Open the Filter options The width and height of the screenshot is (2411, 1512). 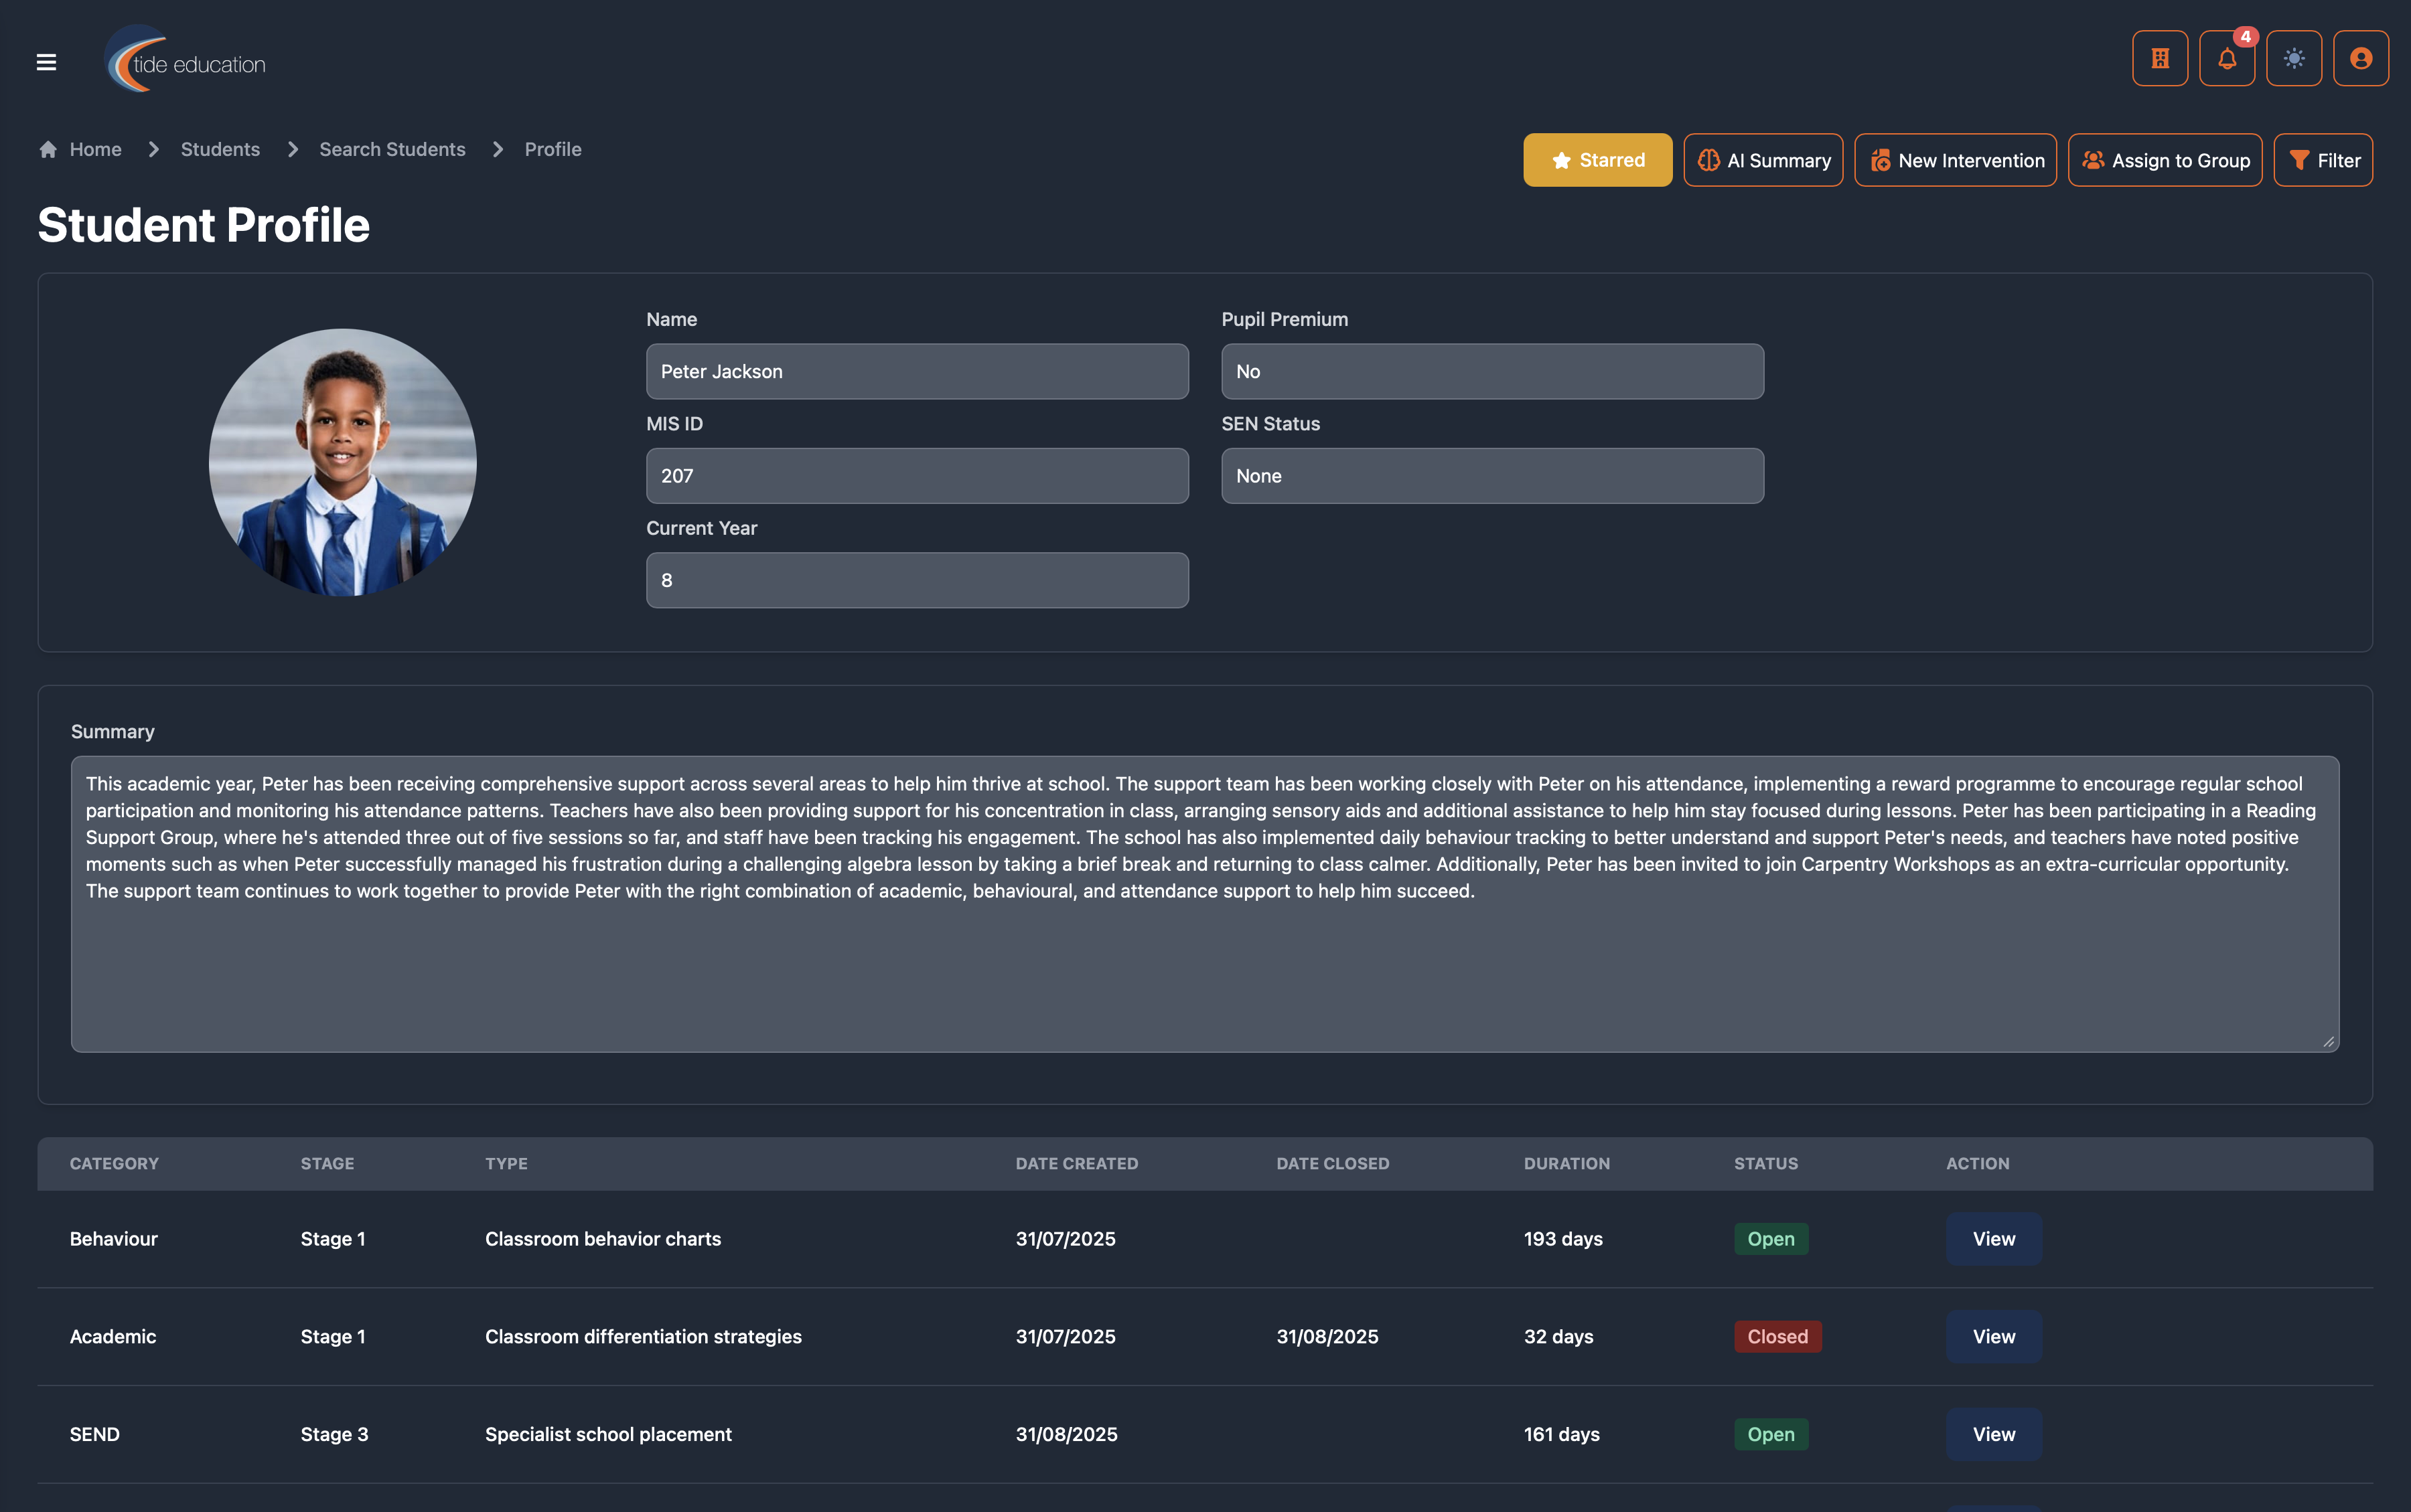click(2323, 160)
